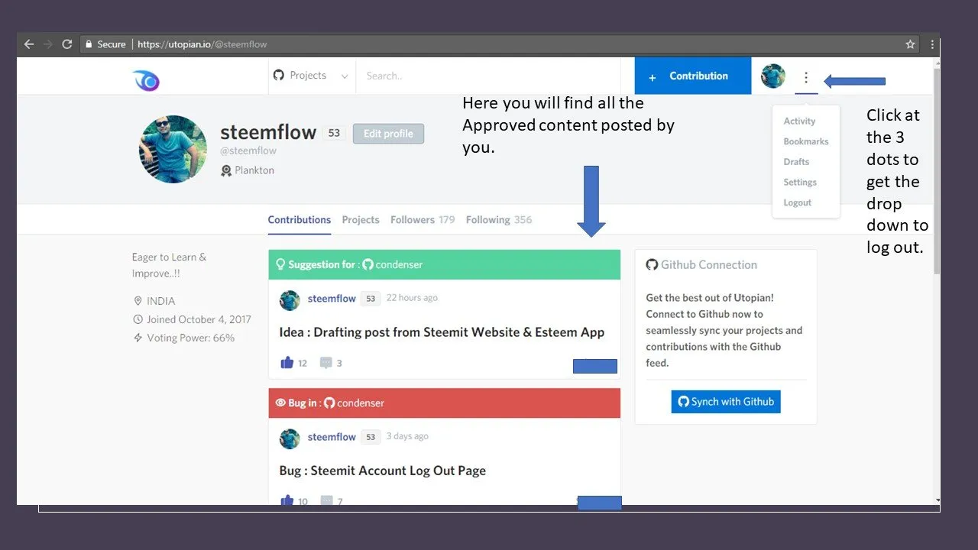Click the eye icon in Bug header

coord(280,403)
